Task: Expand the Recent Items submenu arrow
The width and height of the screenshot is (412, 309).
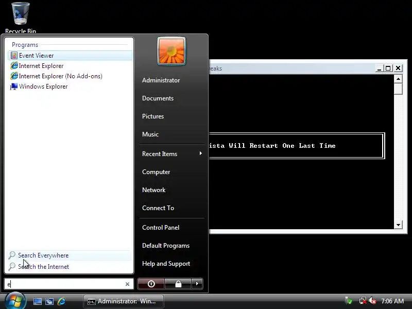Action: tap(201, 153)
